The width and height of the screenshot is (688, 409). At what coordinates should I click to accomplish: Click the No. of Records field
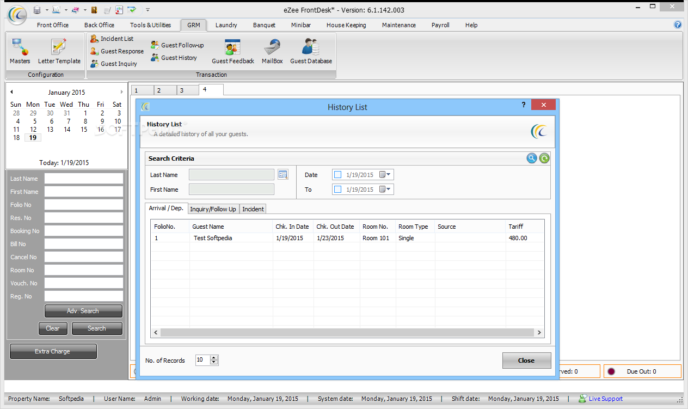(x=202, y=360)
